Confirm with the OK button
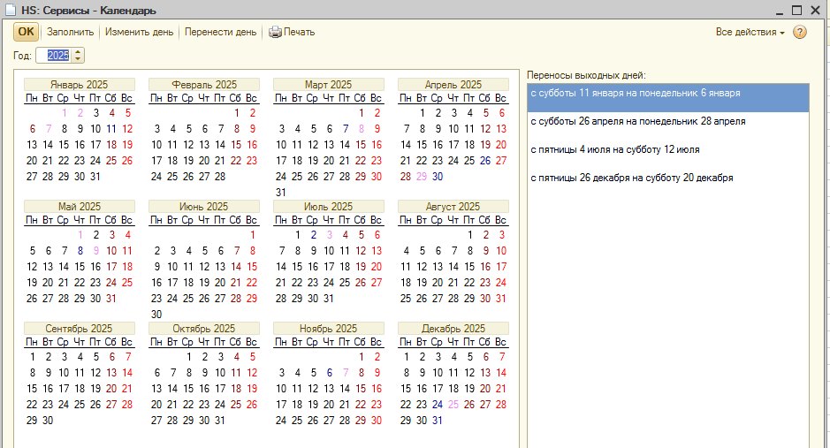 pyautogui.click(x=26, y=32)
